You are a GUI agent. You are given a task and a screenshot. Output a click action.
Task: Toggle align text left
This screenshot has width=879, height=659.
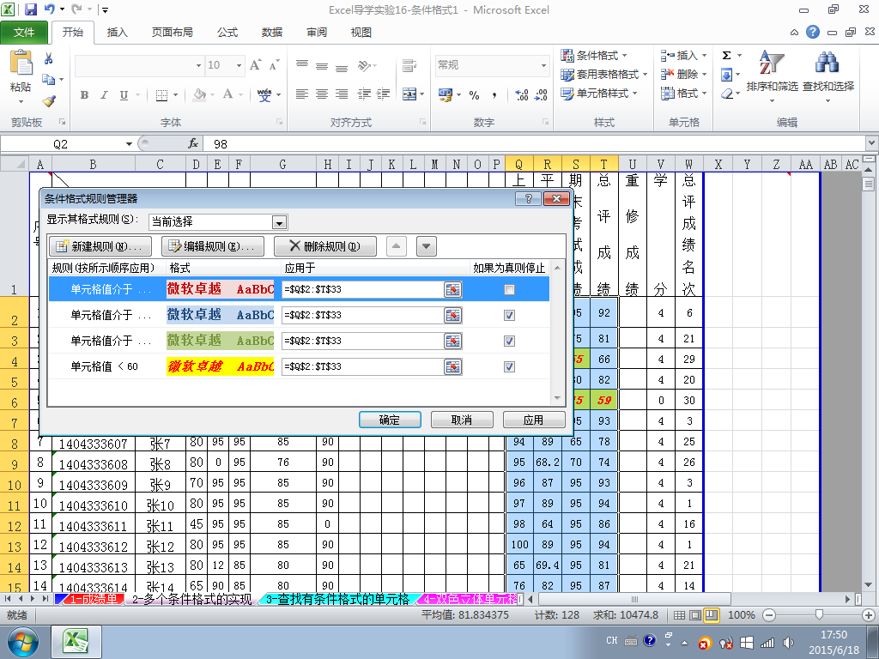[x=302, y=94]
